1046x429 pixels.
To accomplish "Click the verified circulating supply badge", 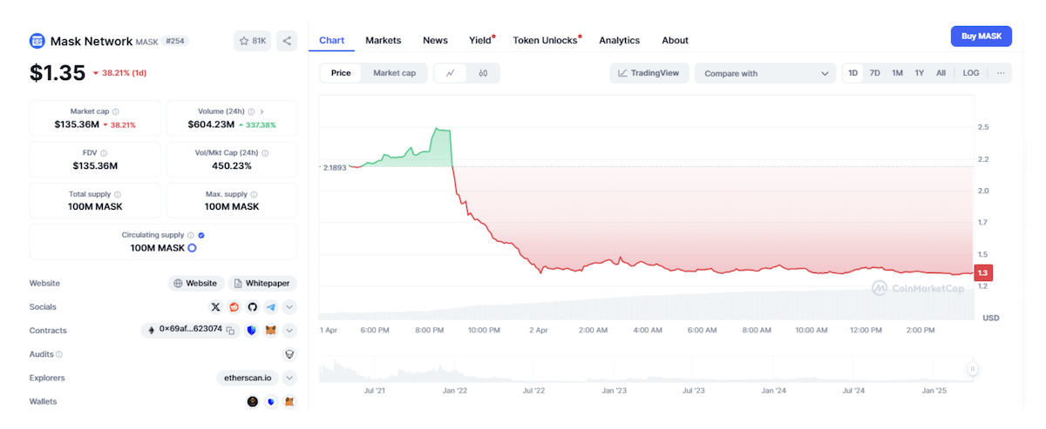I will pos(201,235).
